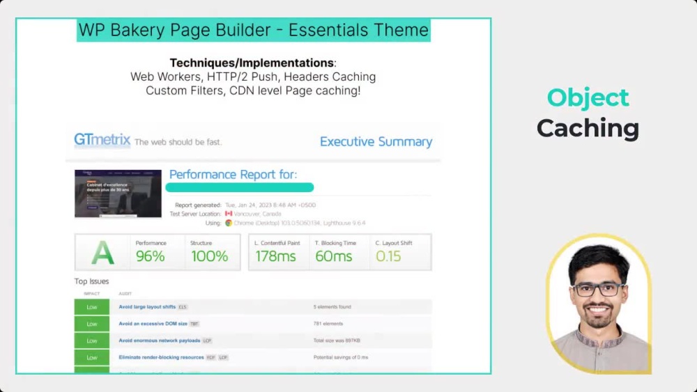The image size is (697, 392).
Task: Open the 'Eliminate render-blocking resources' audit
Action: tap(161, 357)
